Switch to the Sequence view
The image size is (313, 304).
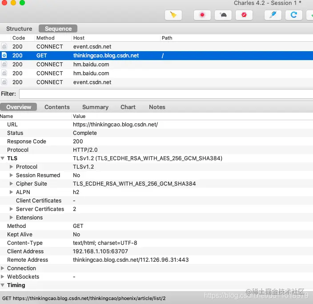click(x=58, y=28)
